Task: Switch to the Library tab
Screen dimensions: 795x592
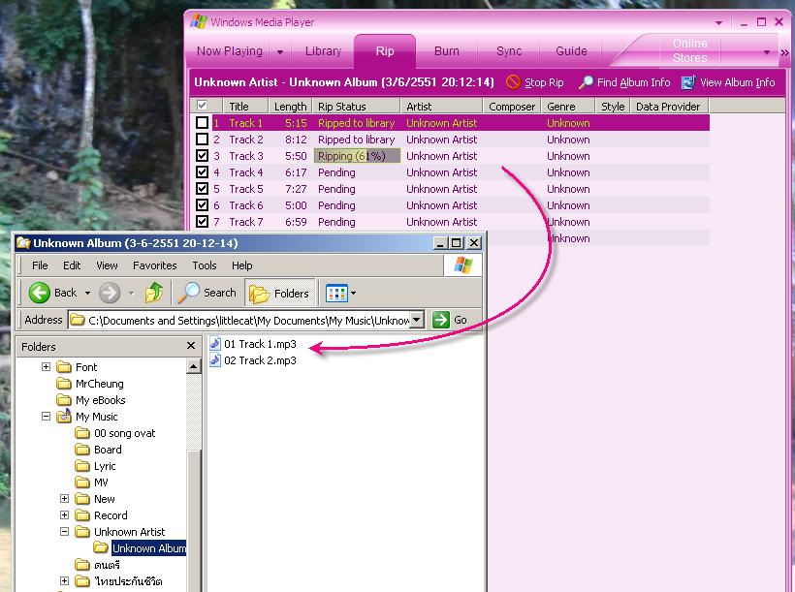Action: click(323, 51)
